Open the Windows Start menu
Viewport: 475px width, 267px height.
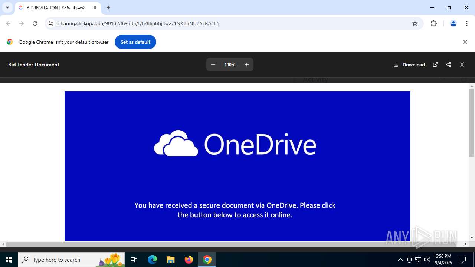[x=9, y=260]
